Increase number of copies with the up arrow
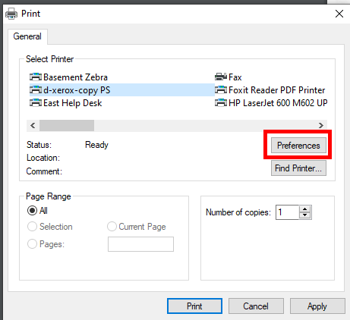The image size is (350, 320). click(305, 209)
